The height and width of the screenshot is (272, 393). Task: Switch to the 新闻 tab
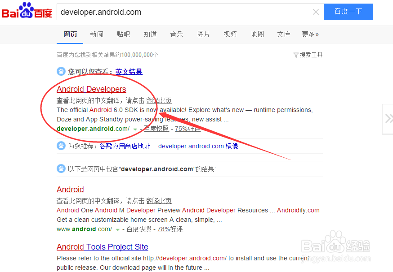point(97,34)
